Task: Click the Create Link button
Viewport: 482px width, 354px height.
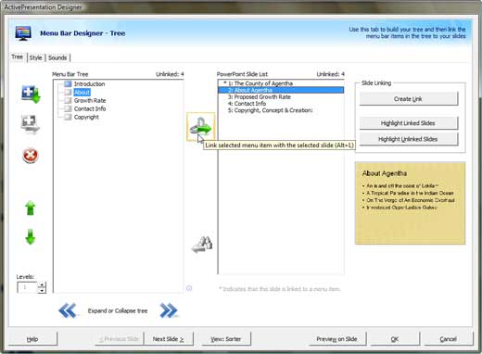Action: tap(408, 99)
